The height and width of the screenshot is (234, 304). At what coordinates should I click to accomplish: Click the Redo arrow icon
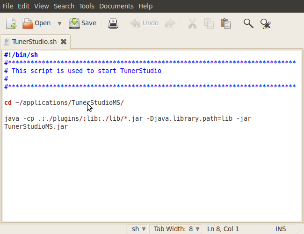(170, 23)
